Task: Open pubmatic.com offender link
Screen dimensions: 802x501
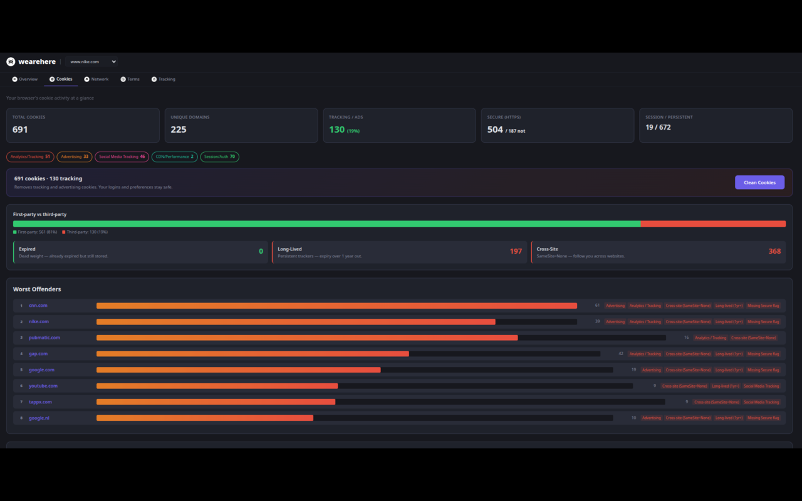Action: point(44,338)
